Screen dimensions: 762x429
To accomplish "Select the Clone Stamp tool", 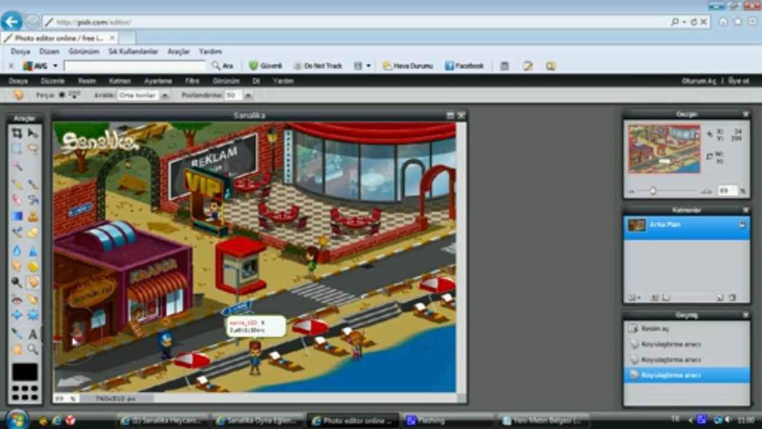I will 33,216.
